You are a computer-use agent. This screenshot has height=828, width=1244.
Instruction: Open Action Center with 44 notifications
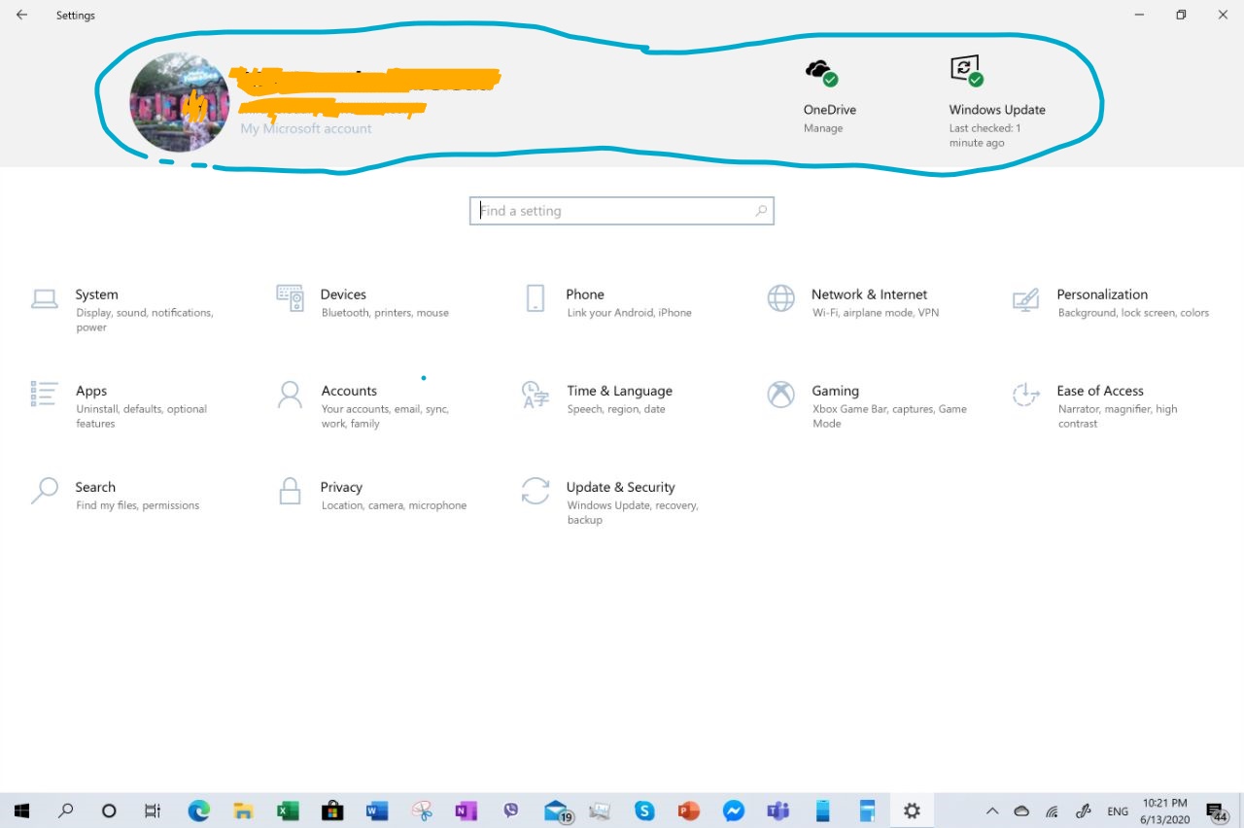(1217, 811)
